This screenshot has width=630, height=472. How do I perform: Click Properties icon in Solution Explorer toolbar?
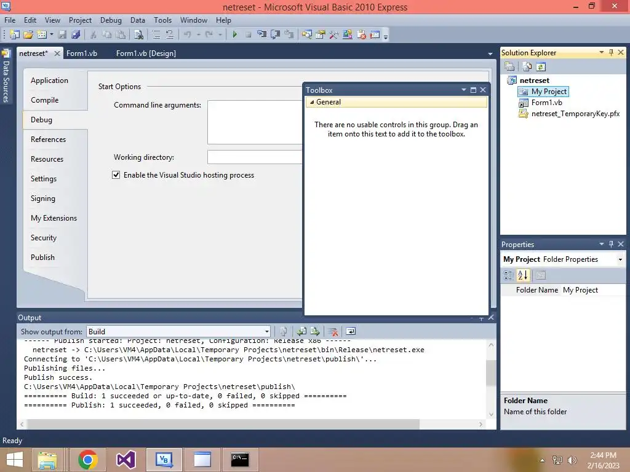coord(509,66)
